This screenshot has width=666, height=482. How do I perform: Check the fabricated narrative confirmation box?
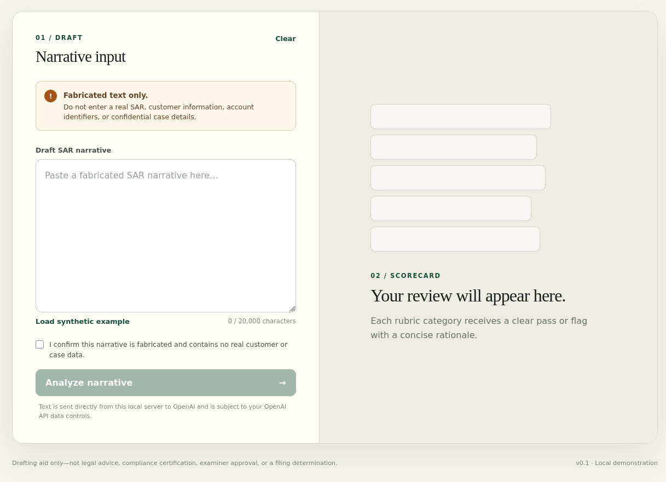(x=39, y=344)
